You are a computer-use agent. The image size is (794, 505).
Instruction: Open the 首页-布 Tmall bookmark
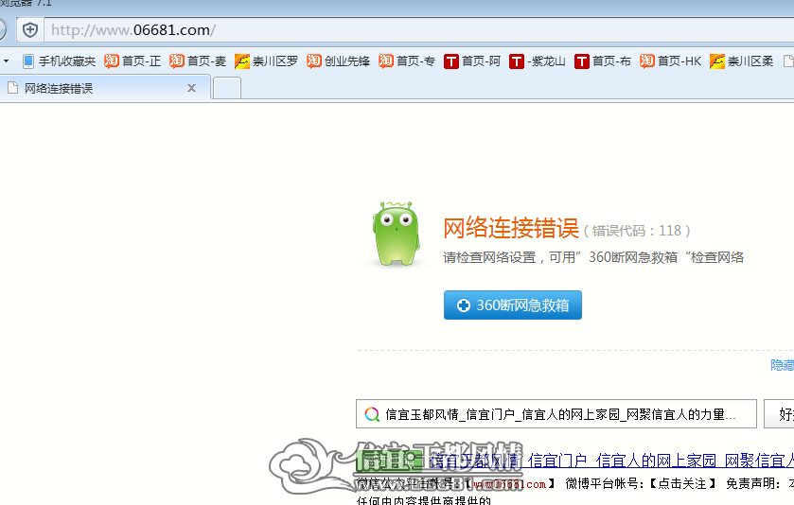tap(603, 61)
